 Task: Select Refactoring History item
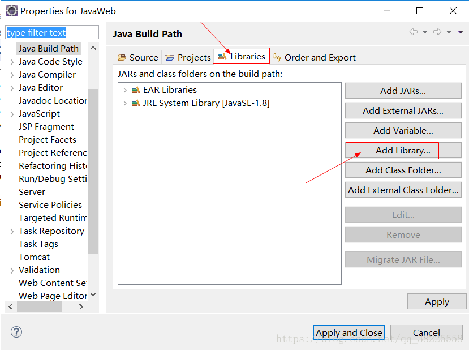click(53, 166)
